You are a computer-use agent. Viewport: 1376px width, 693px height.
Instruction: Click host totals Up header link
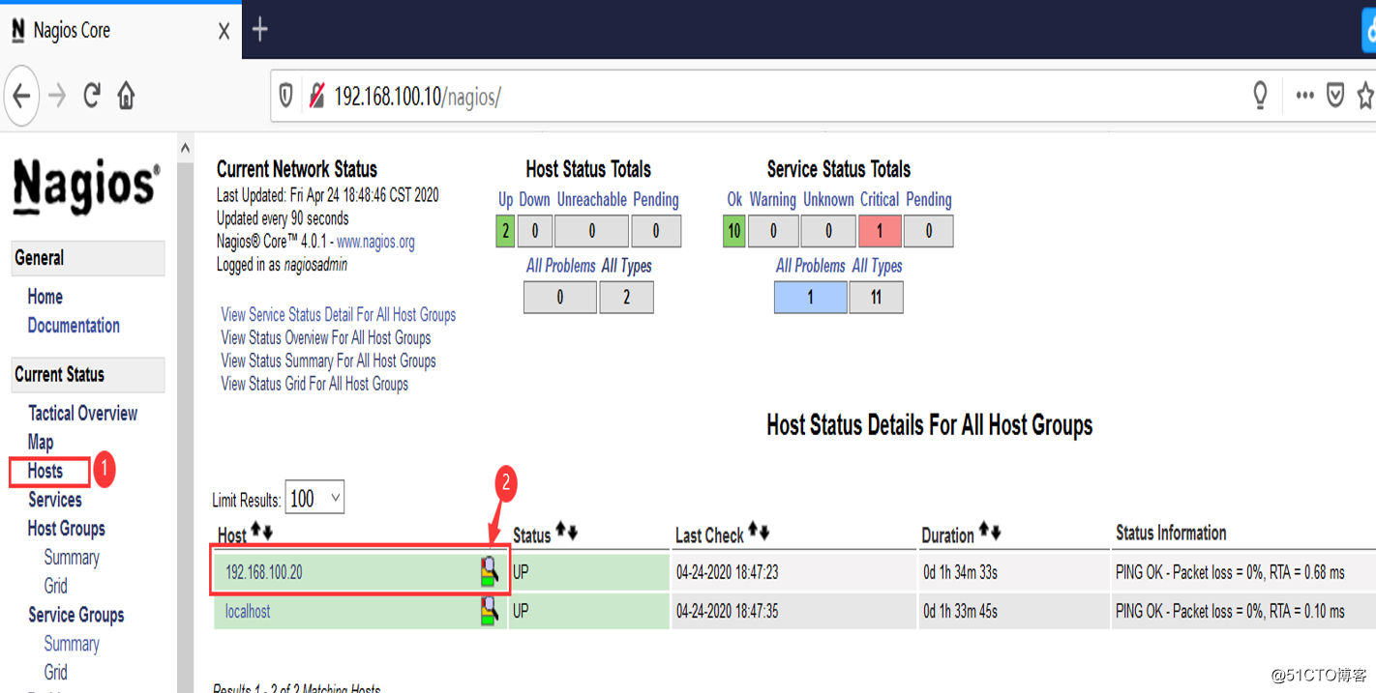505,200
